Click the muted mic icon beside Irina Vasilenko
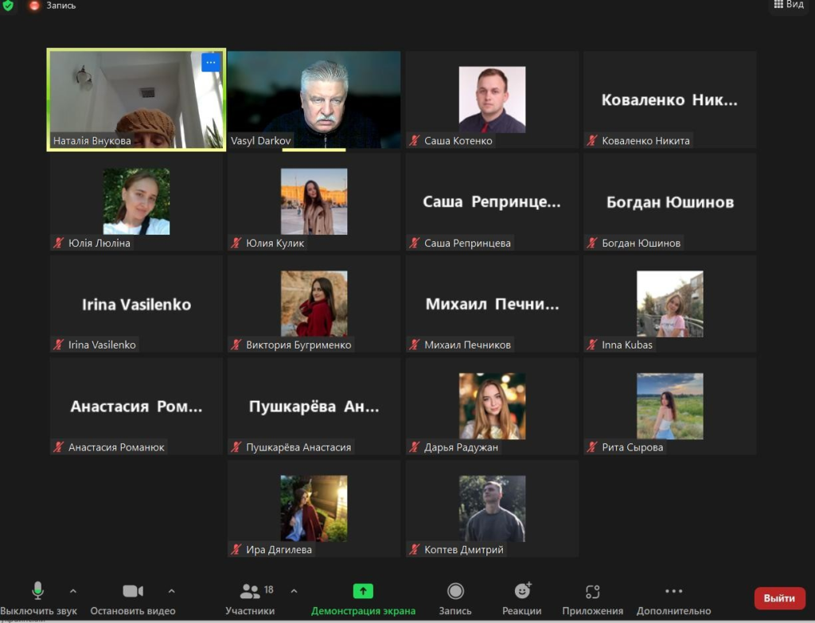The image size is (815, 623). click(x=58, y=345)
